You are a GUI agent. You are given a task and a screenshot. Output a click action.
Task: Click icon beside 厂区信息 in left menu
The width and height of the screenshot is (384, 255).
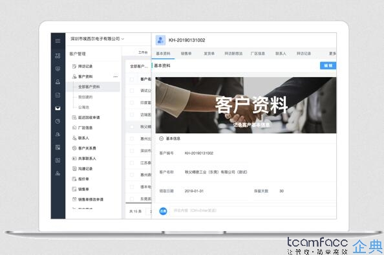click(74, 127)
